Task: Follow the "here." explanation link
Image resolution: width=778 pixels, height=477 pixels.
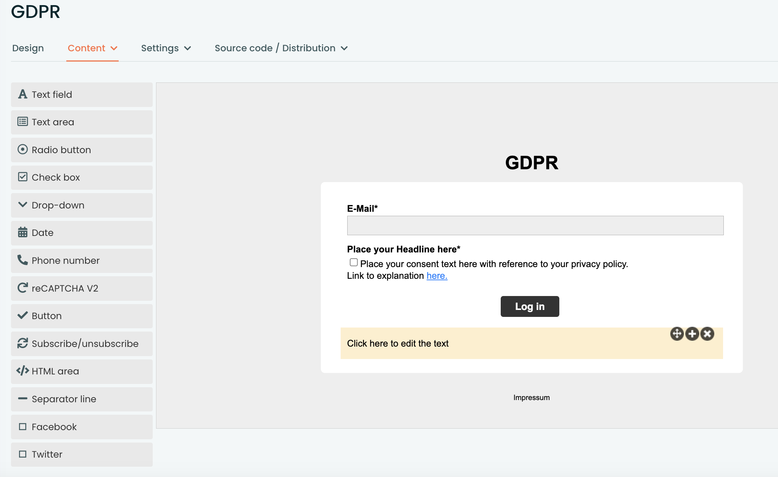Action: point(437,276)
